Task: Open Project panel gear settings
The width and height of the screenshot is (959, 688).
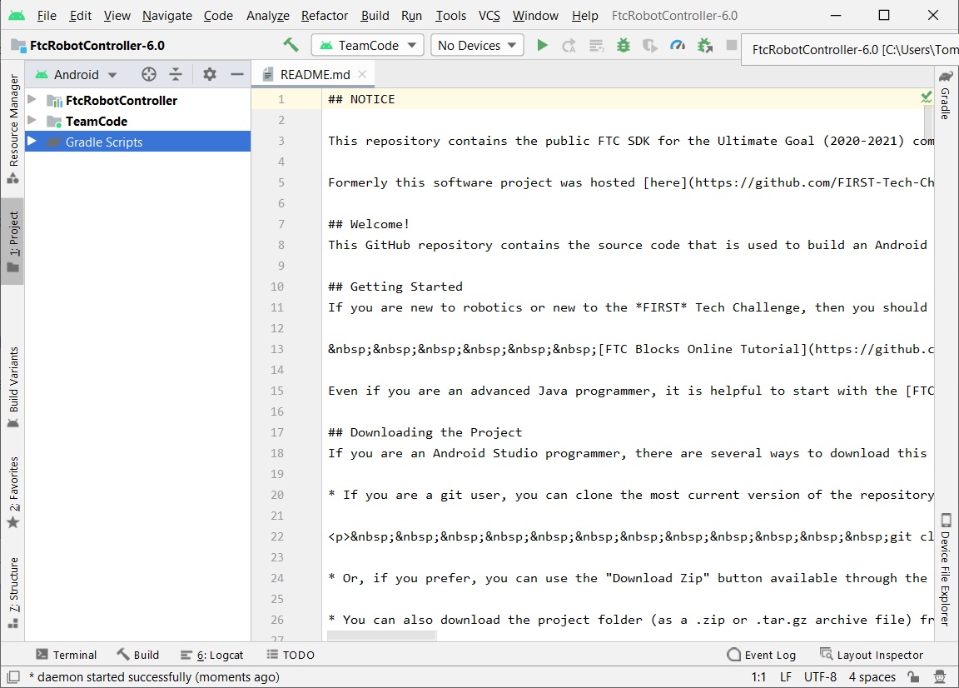Action: (x=210, y=74)
